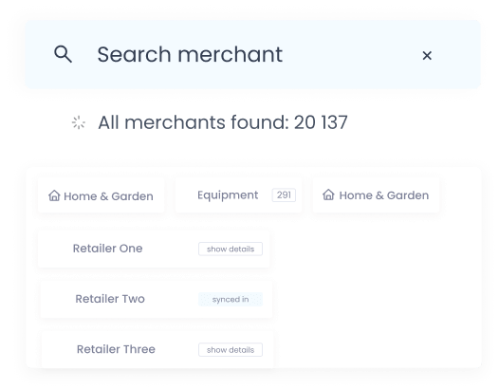Select Home & Garden chip following Equipment
This screenshot has width=499, height=389.
click(x=377, y=195)
